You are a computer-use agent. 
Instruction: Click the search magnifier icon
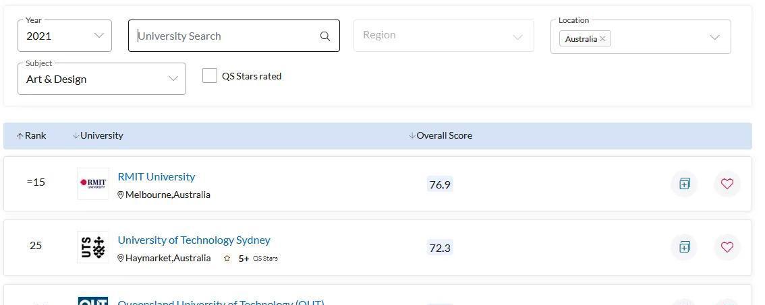click(x=325, y=36)
